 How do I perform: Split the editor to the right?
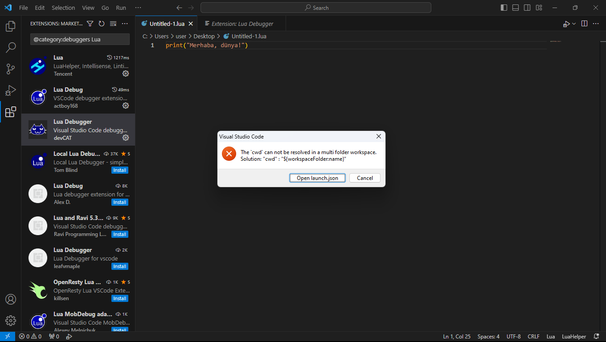tap(585, 24)
